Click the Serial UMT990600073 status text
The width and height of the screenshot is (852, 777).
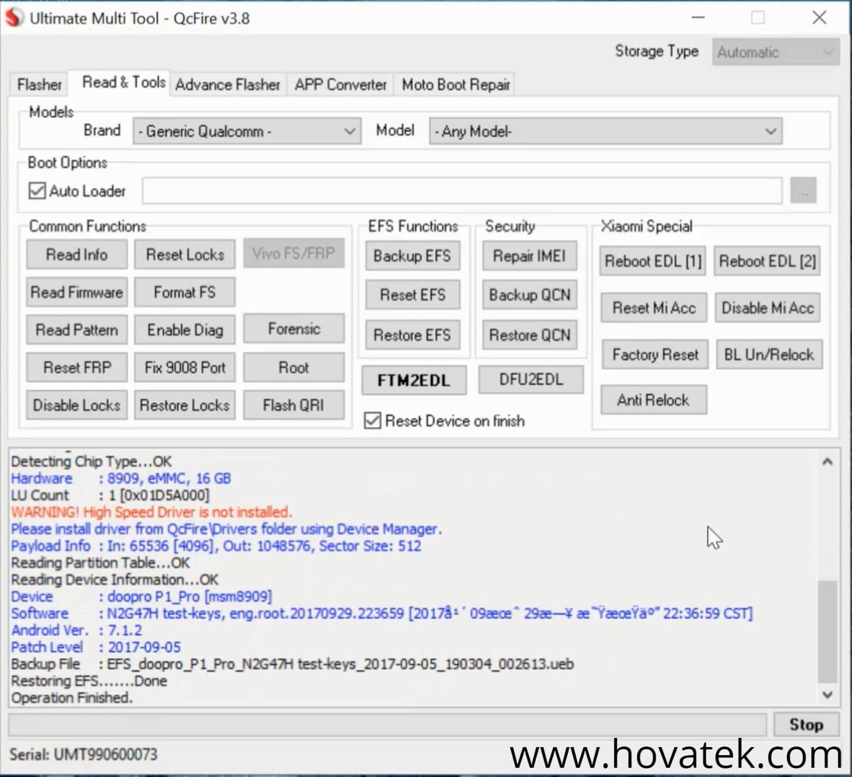tap(83, 755)
